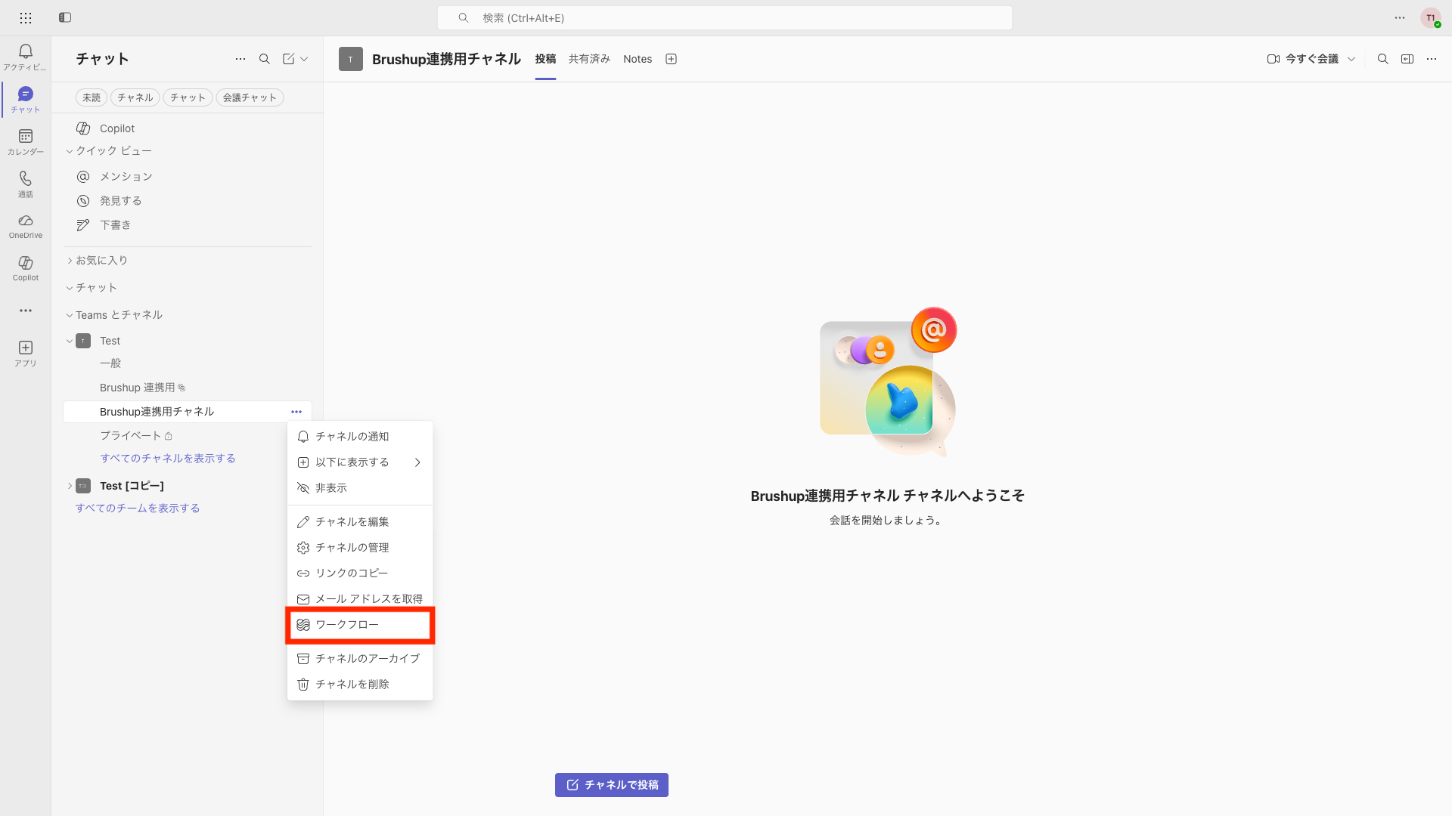The height and width of the screenshot is (816, 1452).
Task: Search in channel magnifier icon at top right
Action: click(1383, 59)
